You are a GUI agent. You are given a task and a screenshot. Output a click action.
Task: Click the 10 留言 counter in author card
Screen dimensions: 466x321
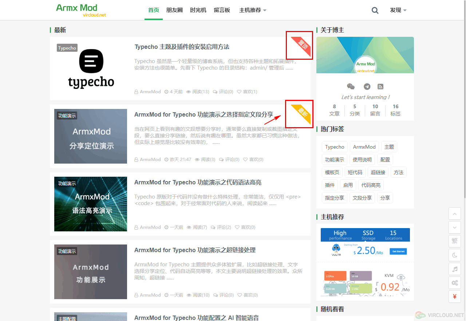click(375, 110)
